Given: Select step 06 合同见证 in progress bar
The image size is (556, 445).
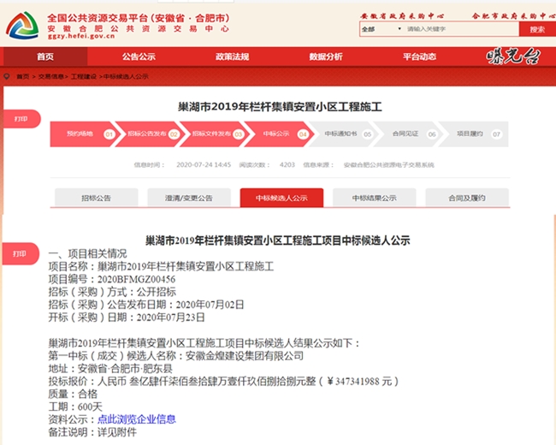Looking at the screenshot, I should (405, 134).
